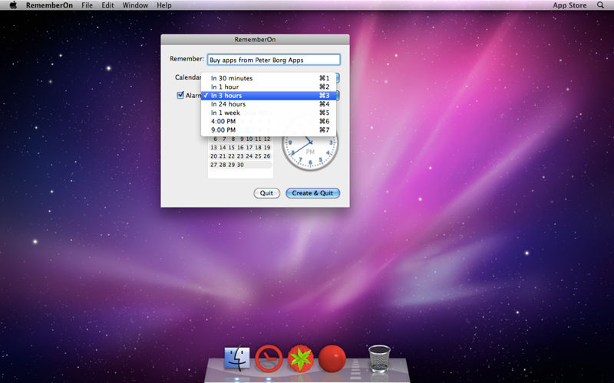
Task: Select day 28 in the calendar
Action: [223, 165]
